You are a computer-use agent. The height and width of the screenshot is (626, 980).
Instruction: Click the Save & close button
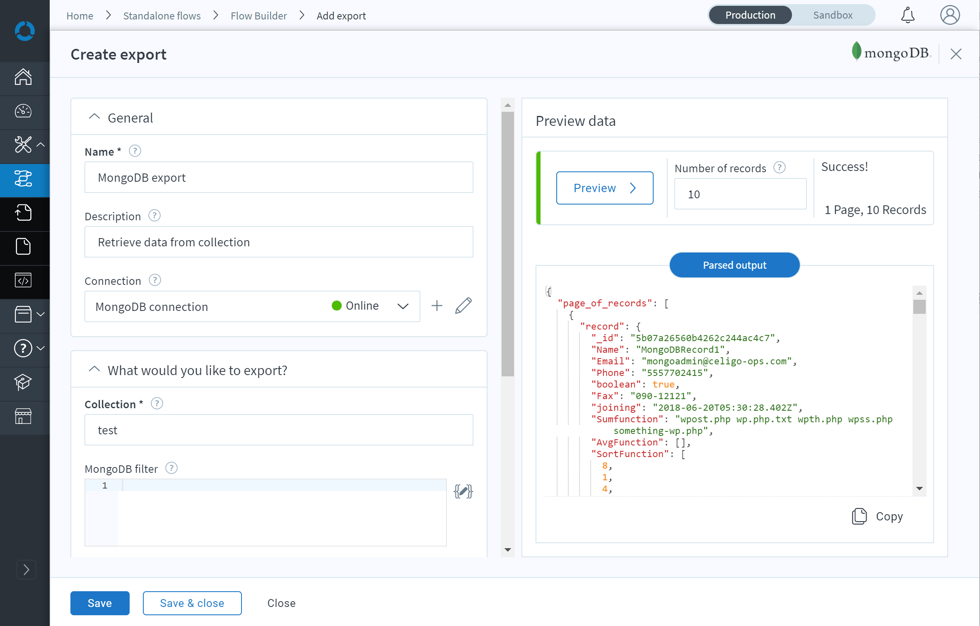[x=192, y=603]
